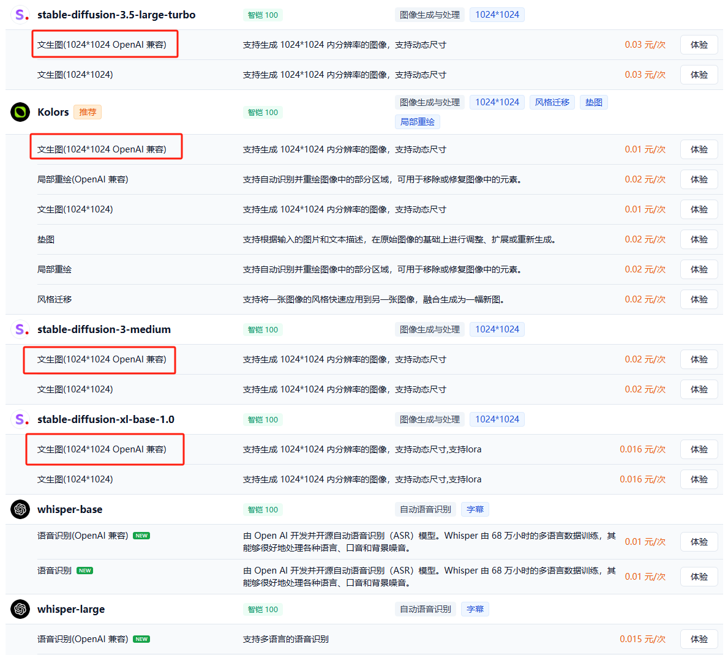Click 体验 for whisper-large 语音识别(OpenAI 兼容)
The height and width of the screenshot is (655, 728).
coord(699,639)
